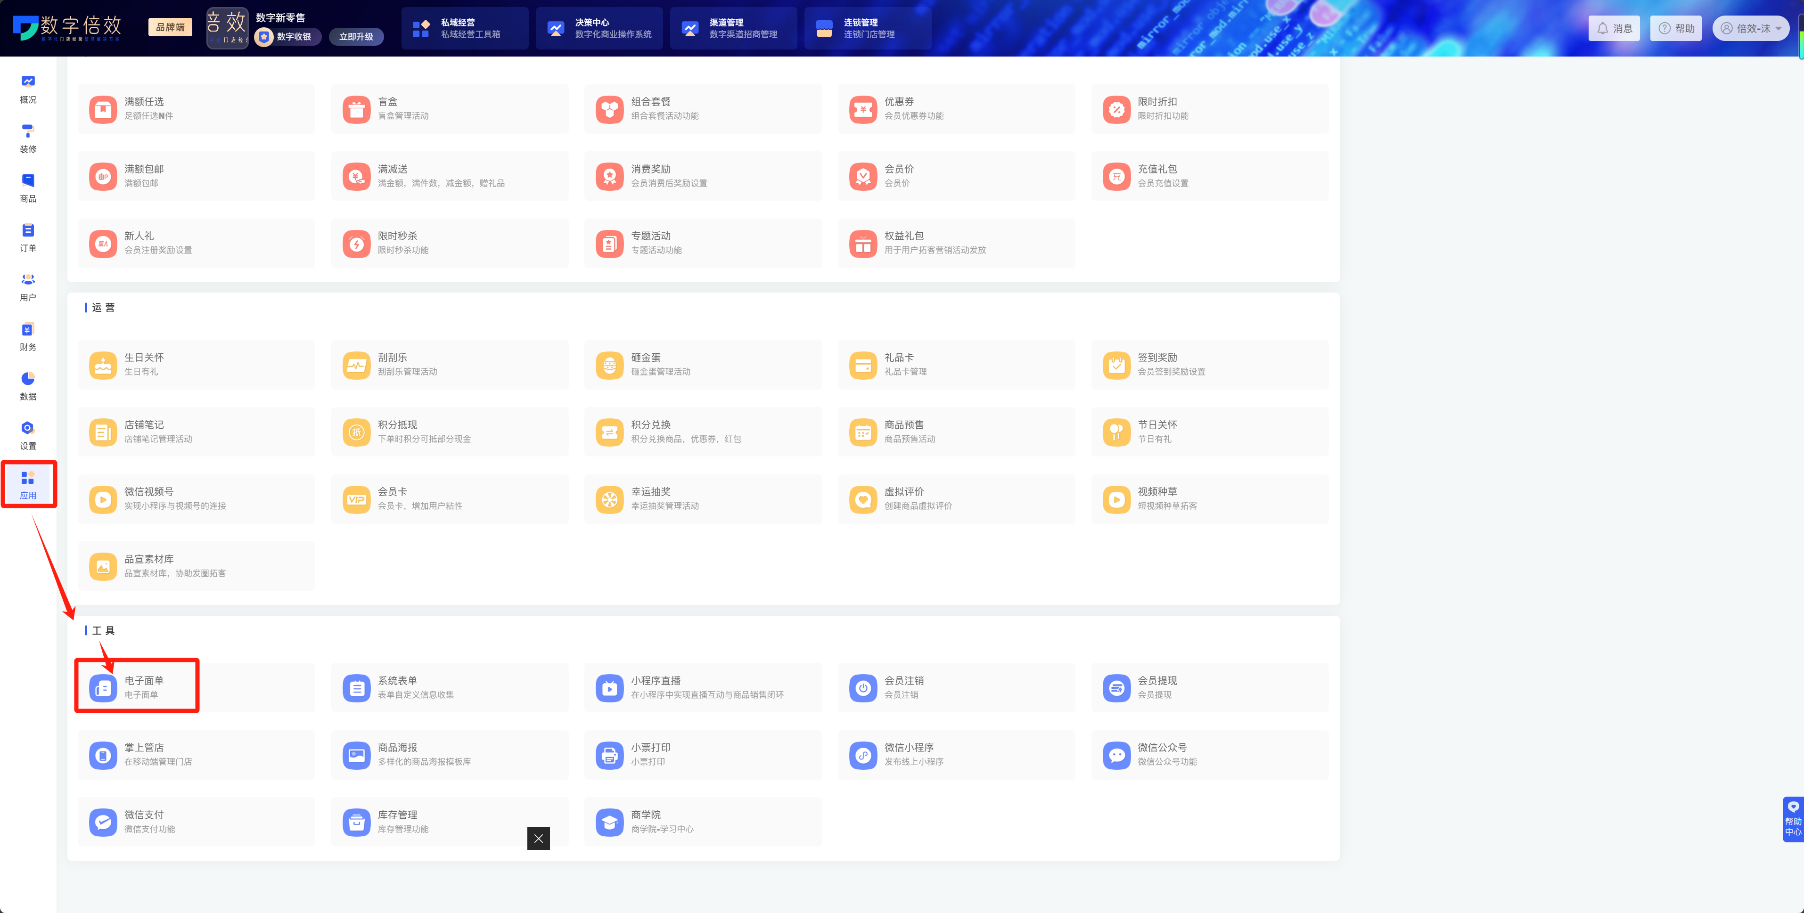
Task: Click the 会员提现 withdrawal icon
Action: tap(1116, 687)
